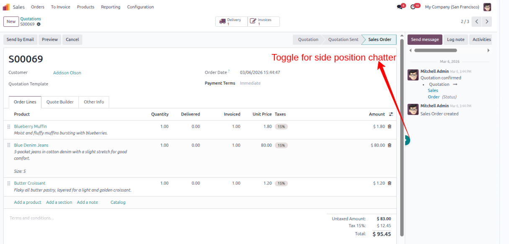509x244 pixels.
Task: Click the chatter horizontal scrollbar thumb
Action: coord(436,50)
